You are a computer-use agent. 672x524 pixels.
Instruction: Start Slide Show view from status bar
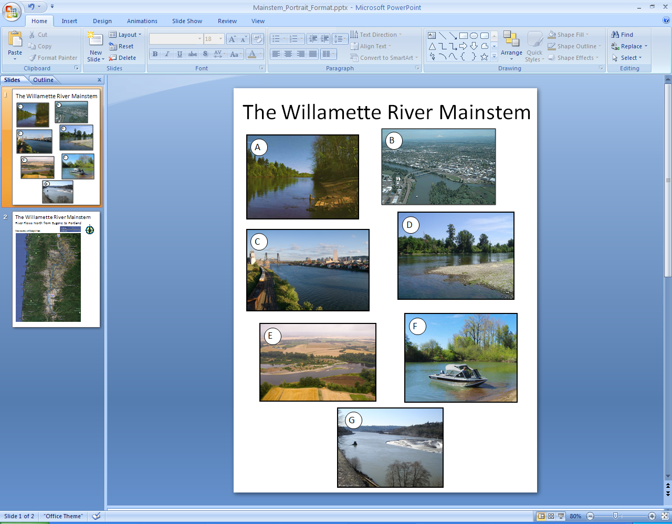tap(561, 516)
